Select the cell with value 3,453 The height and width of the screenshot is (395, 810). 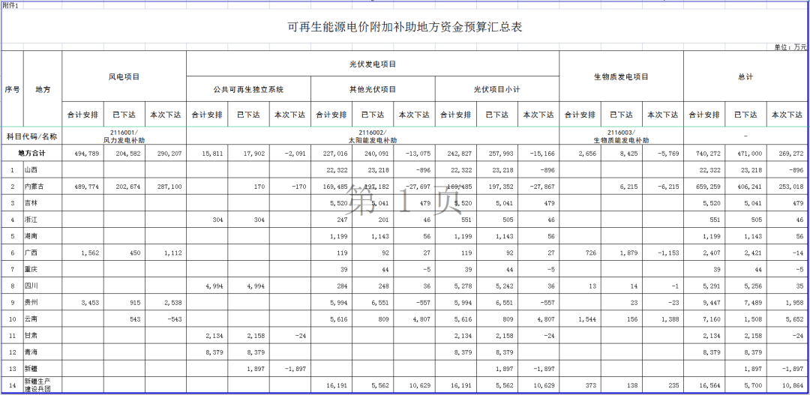82,302
